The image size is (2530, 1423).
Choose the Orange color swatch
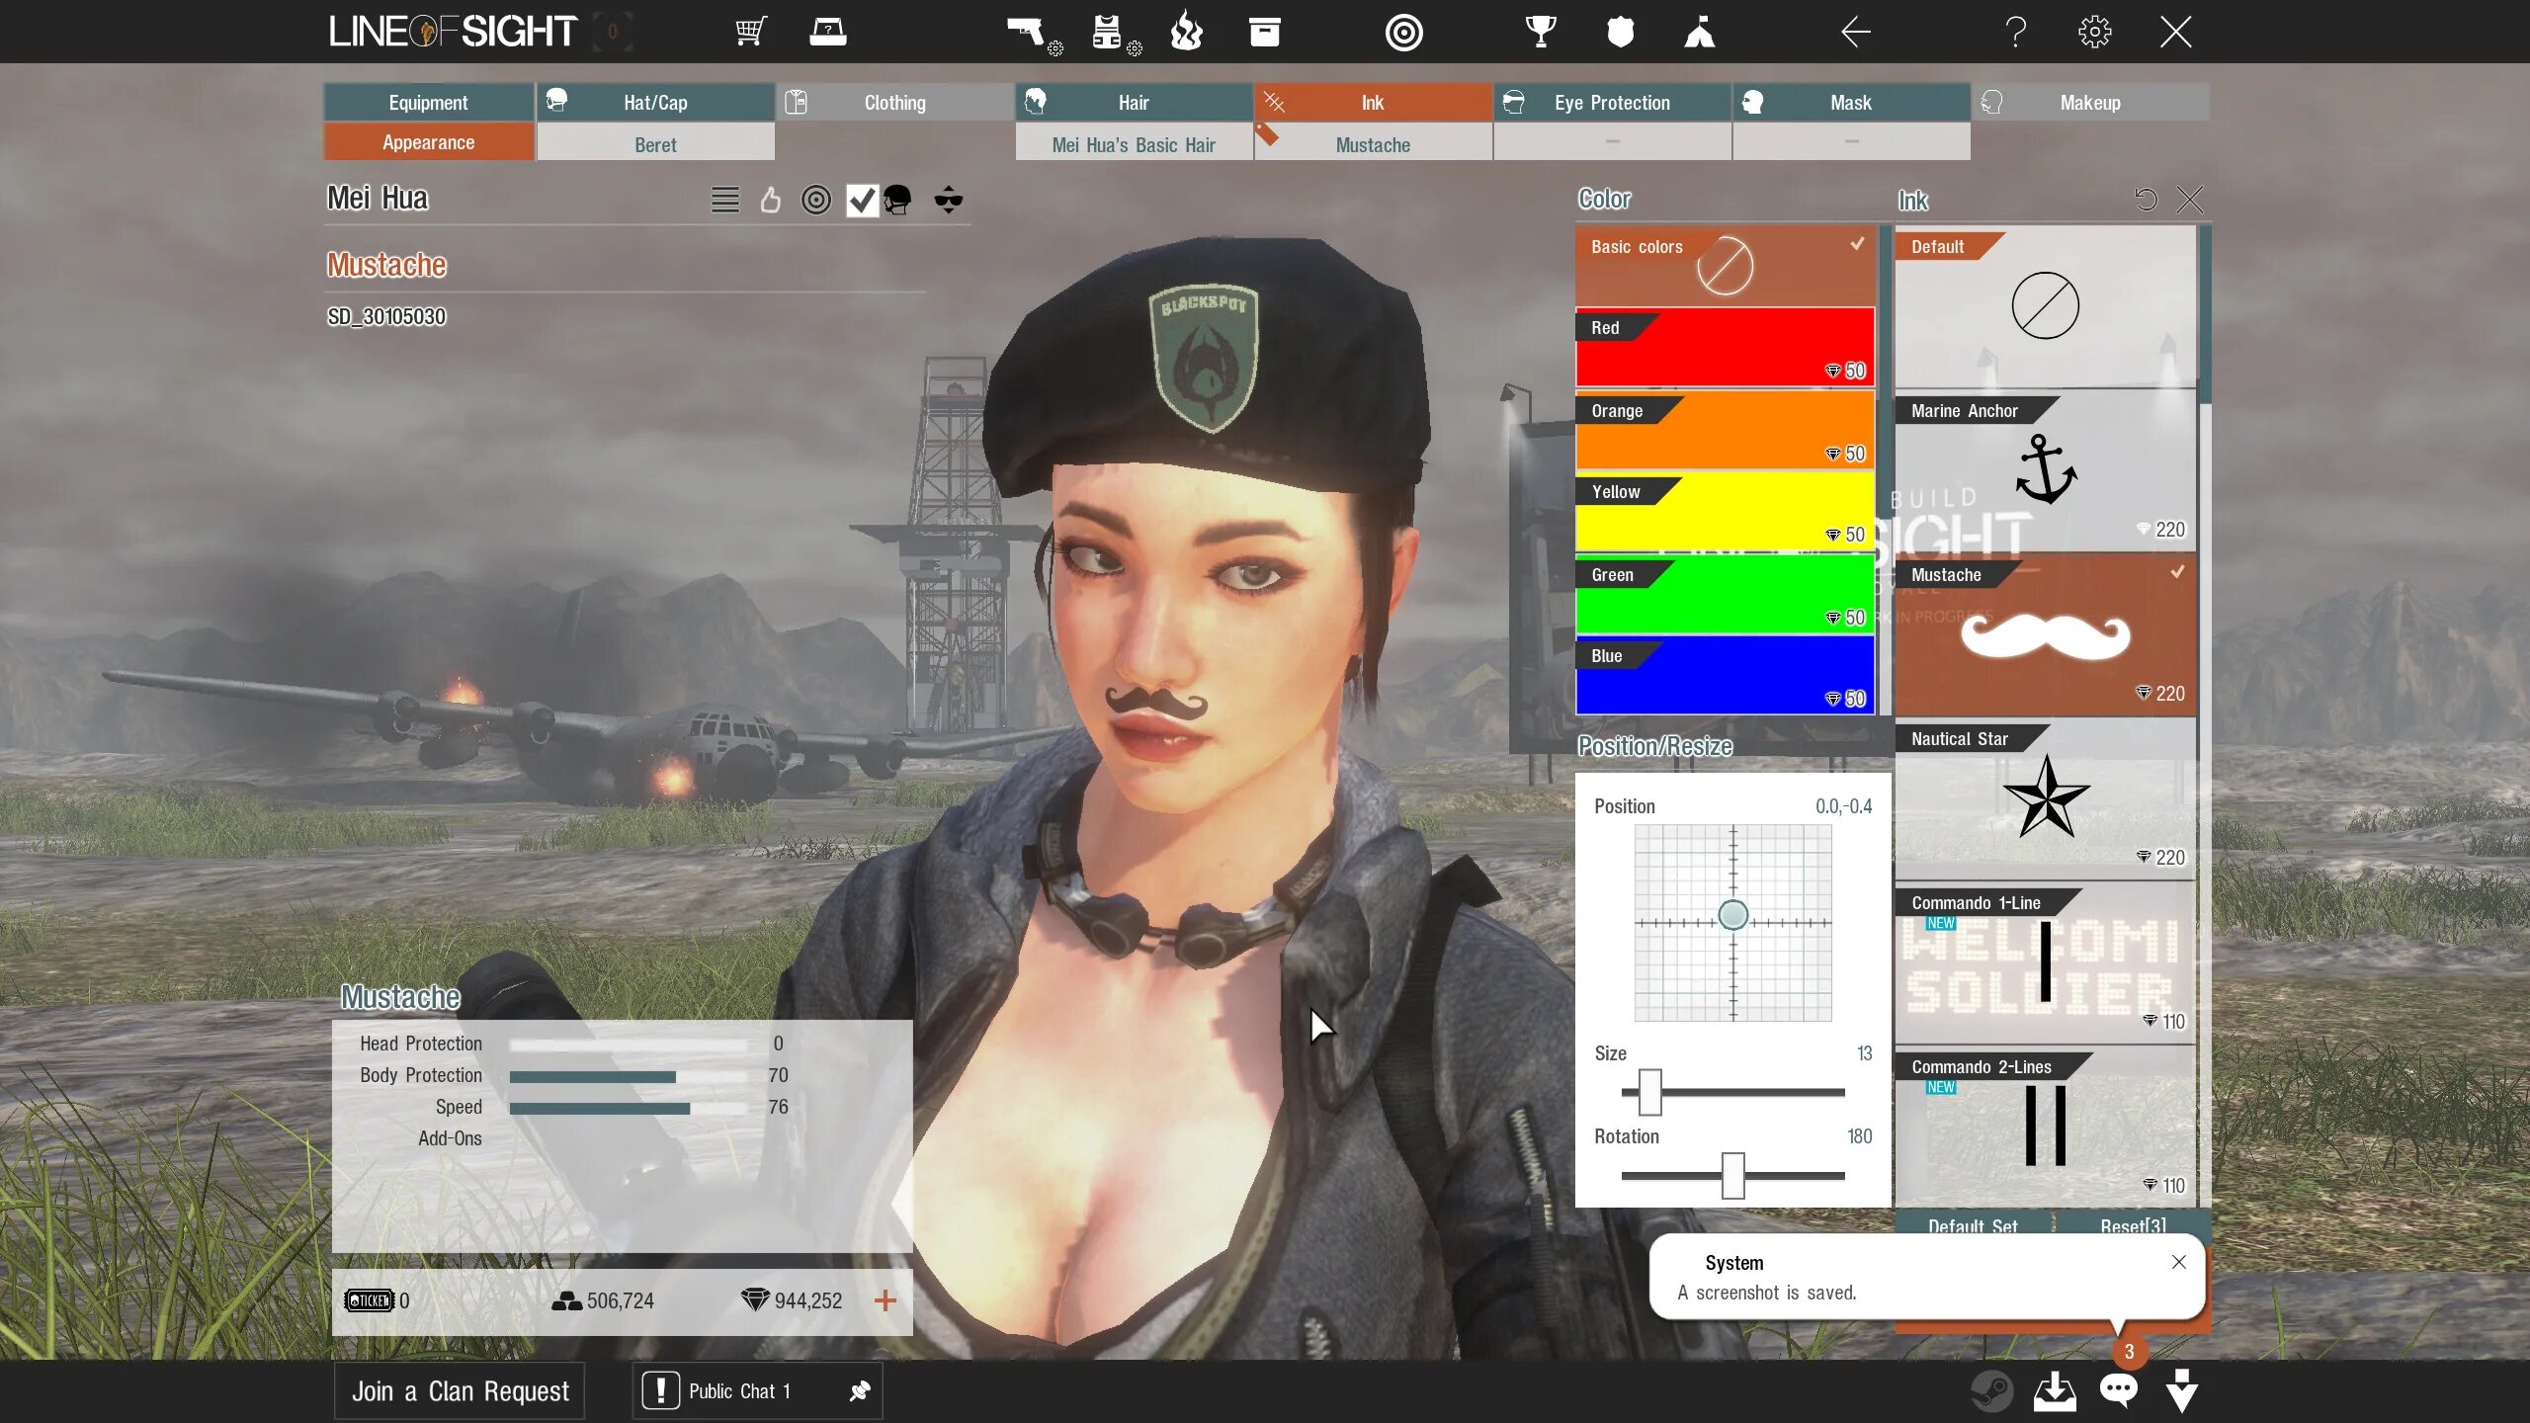(x=1725, y=430)
